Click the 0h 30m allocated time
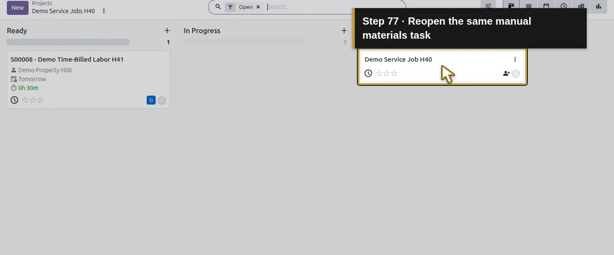The height and width of the screenshot is (255, 614). click(x=28, y=88)
